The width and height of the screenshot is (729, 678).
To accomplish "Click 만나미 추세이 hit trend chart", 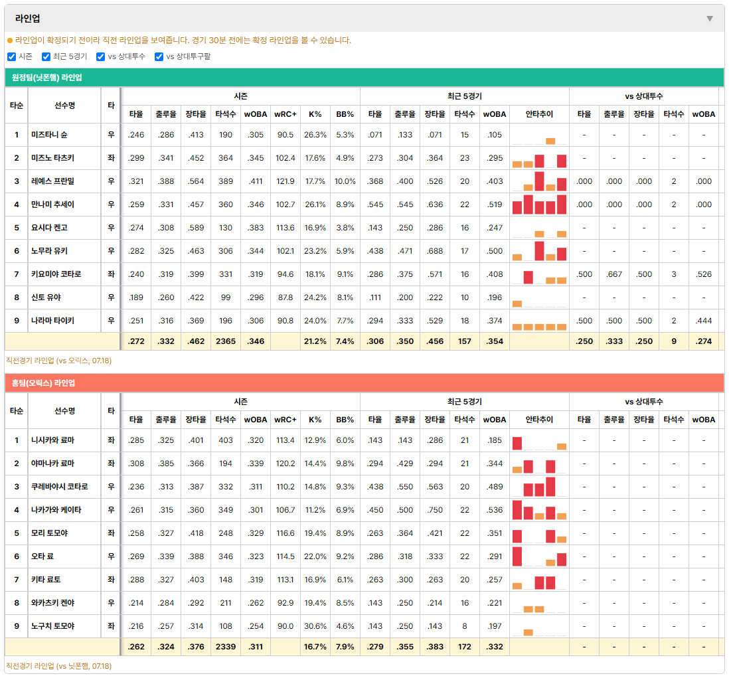I will tap(539, 205).
